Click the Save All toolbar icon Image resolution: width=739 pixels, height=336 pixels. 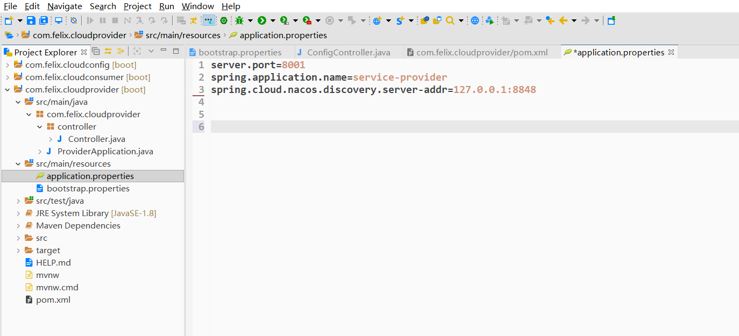[44, 20]
